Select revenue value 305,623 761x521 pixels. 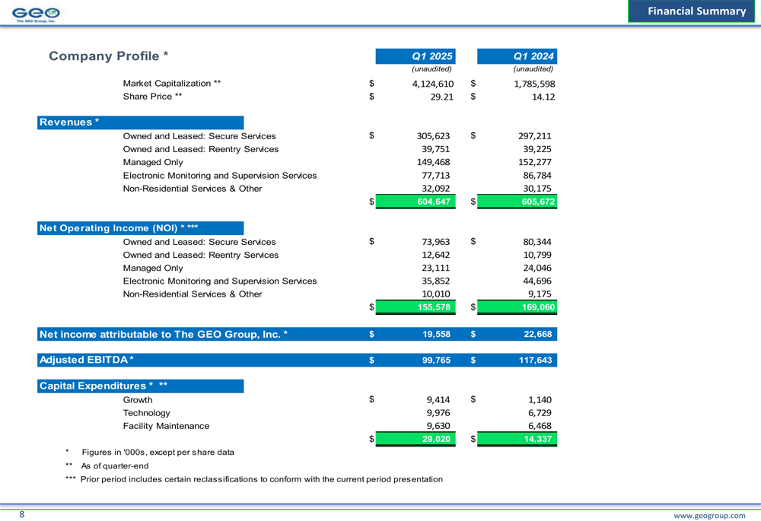[433, 136]
